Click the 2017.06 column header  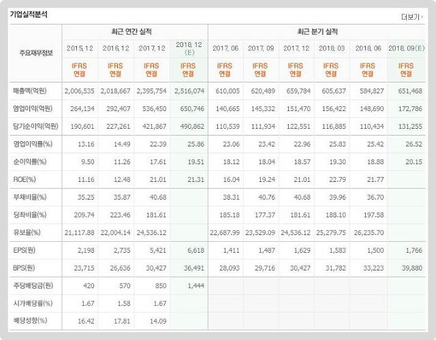coord(225,48)
